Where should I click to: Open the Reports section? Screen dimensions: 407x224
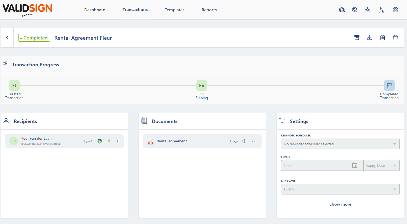point(209,10)
